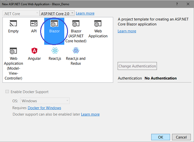194x142 pixels.
Task: Select the Angular template icon
Action: (x=34, y=51)
